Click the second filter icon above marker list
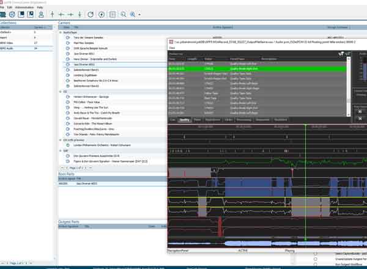This screenshot has width=367, height=269. [x=347, y=54]
